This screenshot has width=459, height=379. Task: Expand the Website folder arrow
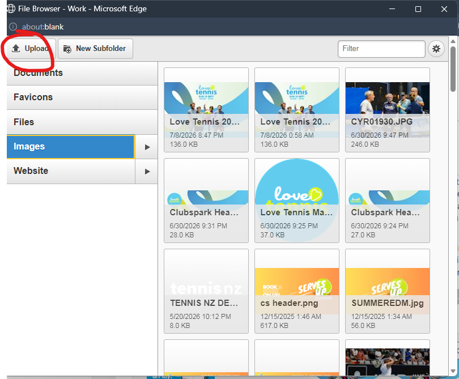pyautogui.click(x=147, y=172)
